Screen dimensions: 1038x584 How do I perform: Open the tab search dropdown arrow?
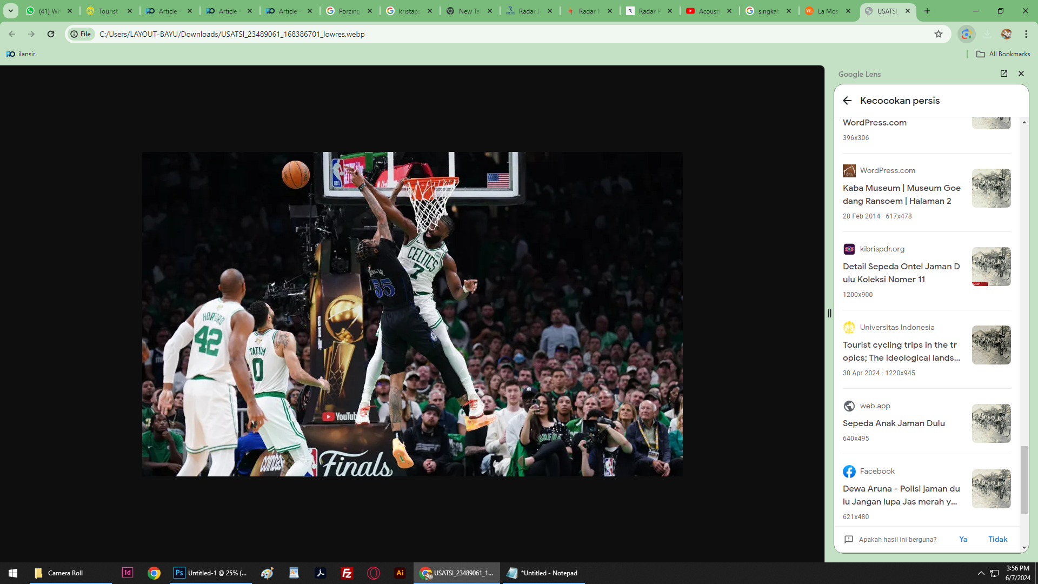10,11
